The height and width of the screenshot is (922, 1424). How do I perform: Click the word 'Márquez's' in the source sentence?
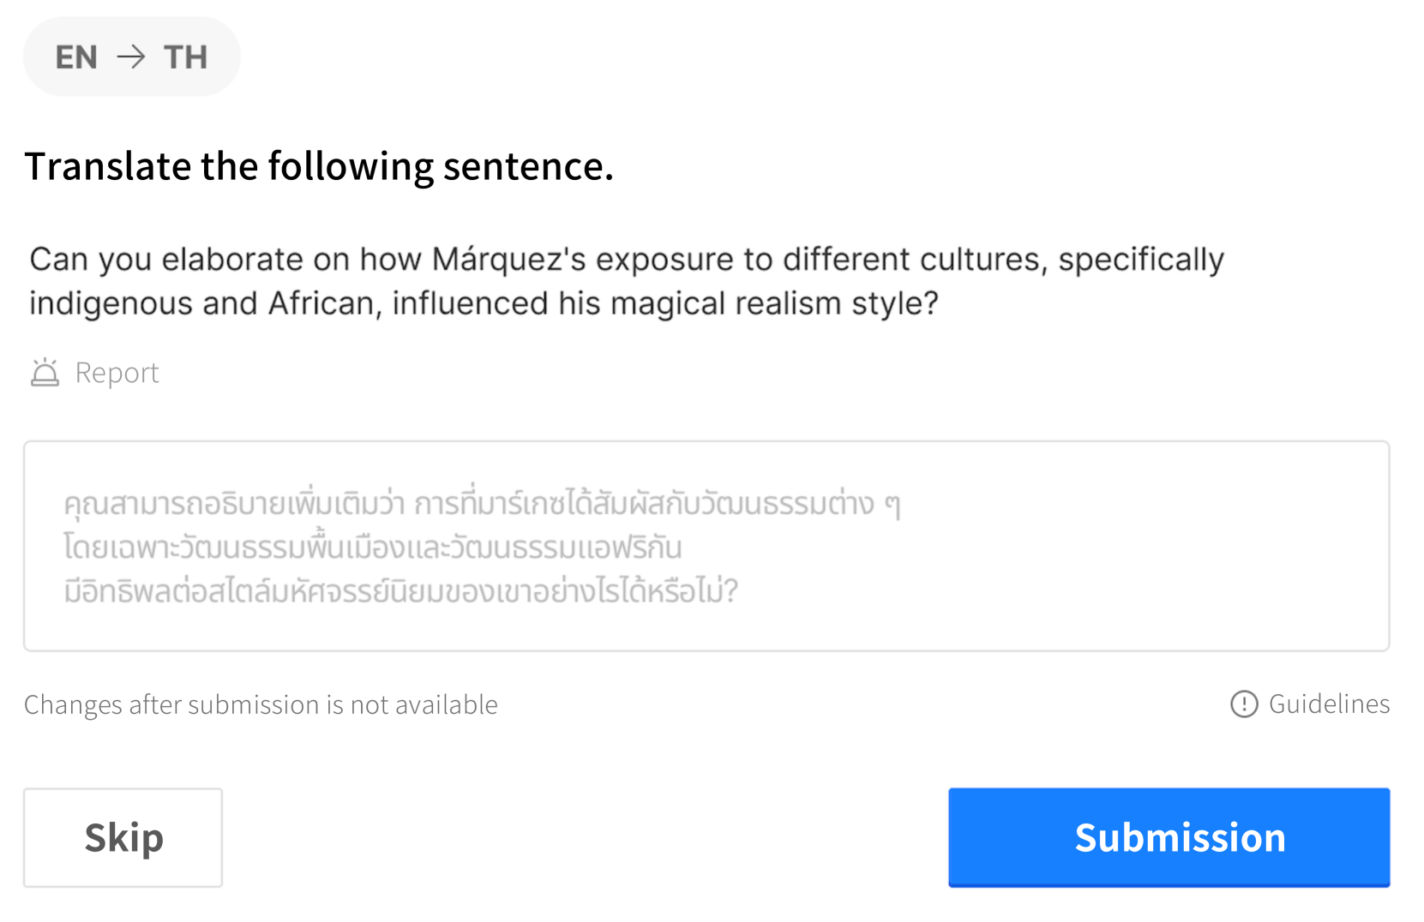click(508, 260)
